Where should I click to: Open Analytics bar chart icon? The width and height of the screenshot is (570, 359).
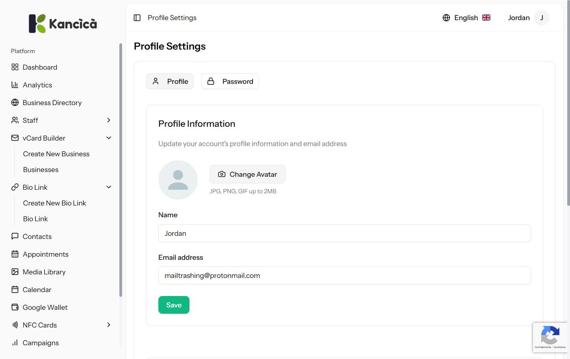(15, 85)
